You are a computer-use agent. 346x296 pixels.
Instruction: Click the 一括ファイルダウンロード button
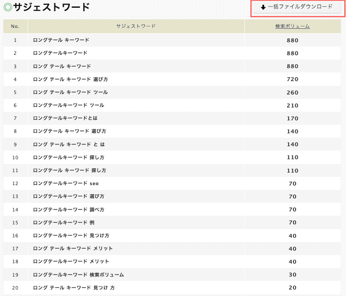297,7
